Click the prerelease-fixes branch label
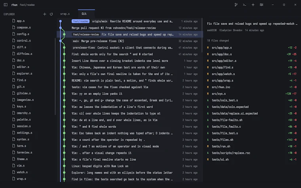Screen dimensions: 301x188 (84, 47)
